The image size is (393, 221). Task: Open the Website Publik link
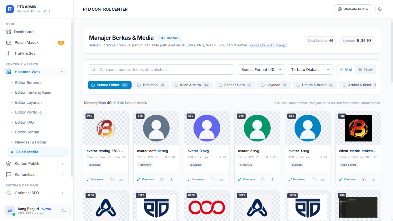click(353, 9)
